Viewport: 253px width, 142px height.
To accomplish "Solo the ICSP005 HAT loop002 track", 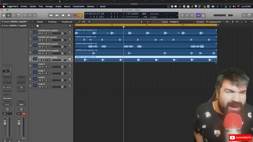I will [x=43, y=40].
